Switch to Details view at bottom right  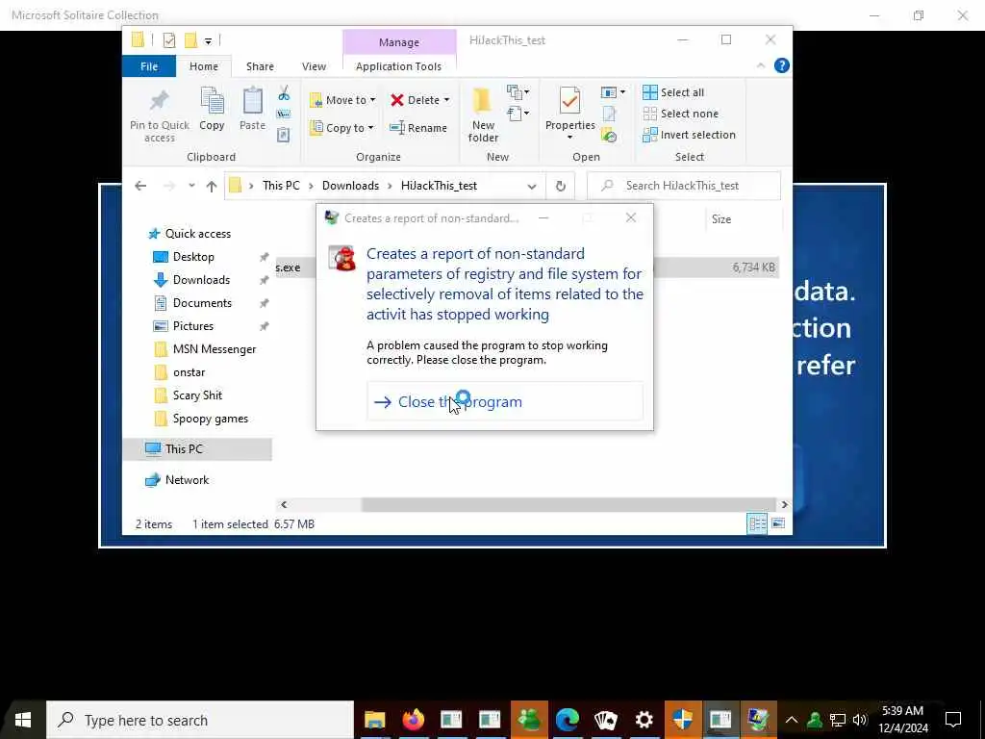point(757,523)
